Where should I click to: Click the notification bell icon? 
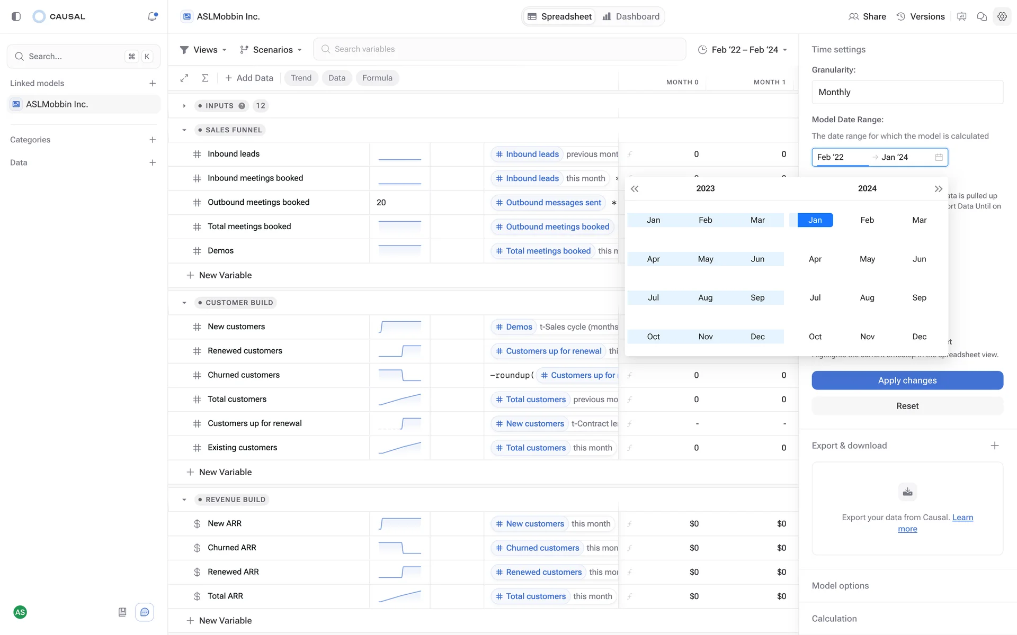[152, 16]
